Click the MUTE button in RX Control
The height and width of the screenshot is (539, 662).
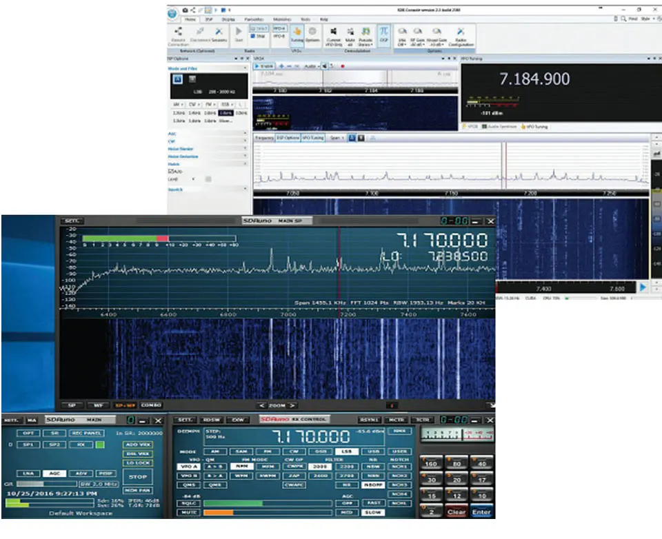point(188,512)
